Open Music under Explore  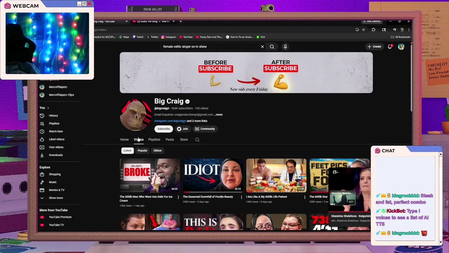(53, 182)
